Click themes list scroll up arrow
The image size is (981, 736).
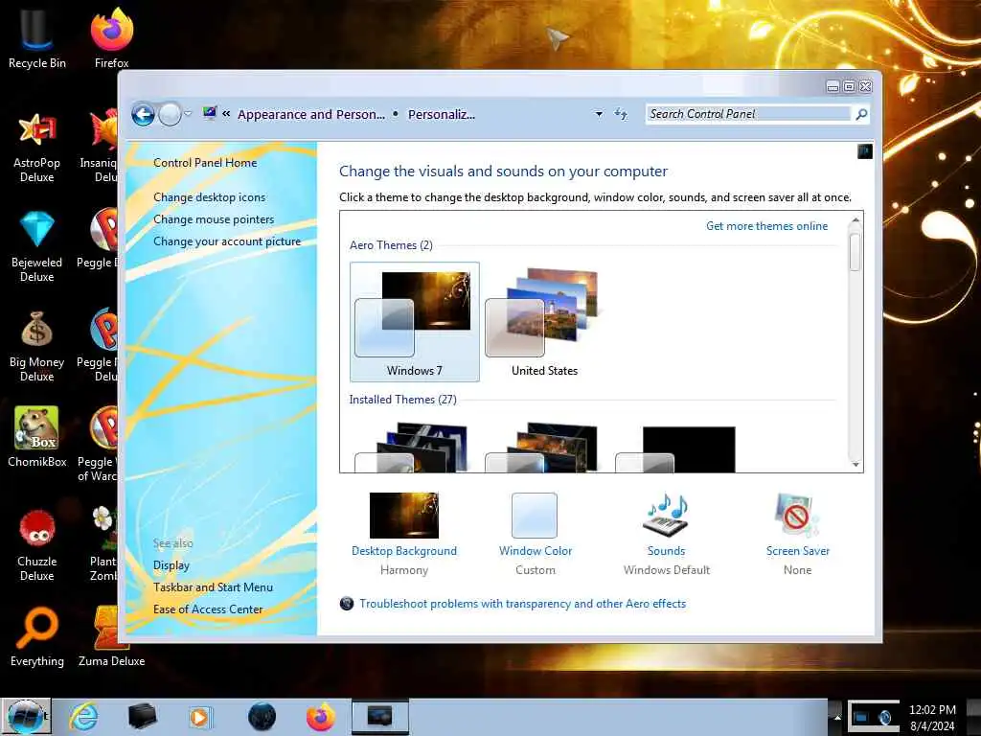[x=856, y=221]
